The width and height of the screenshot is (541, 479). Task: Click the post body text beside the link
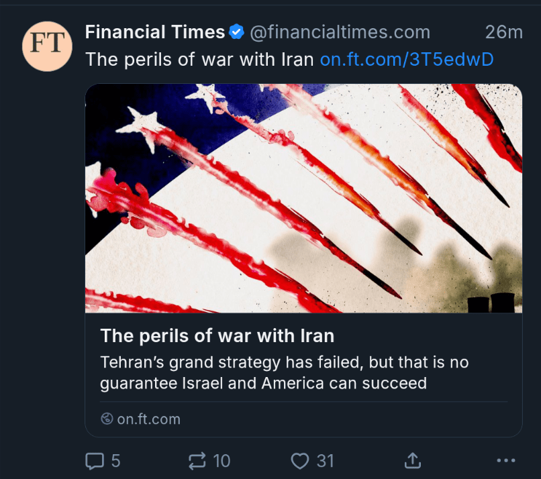coord(199,60)
